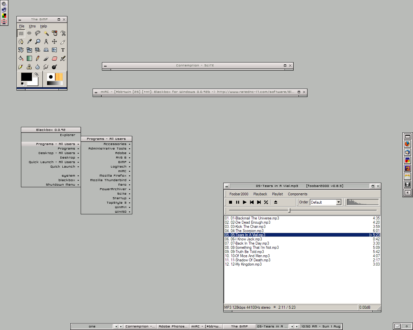Viewport: 413px width, 330px height.
Task: Open the playback Order dropdown
Action: coord(338,202)
